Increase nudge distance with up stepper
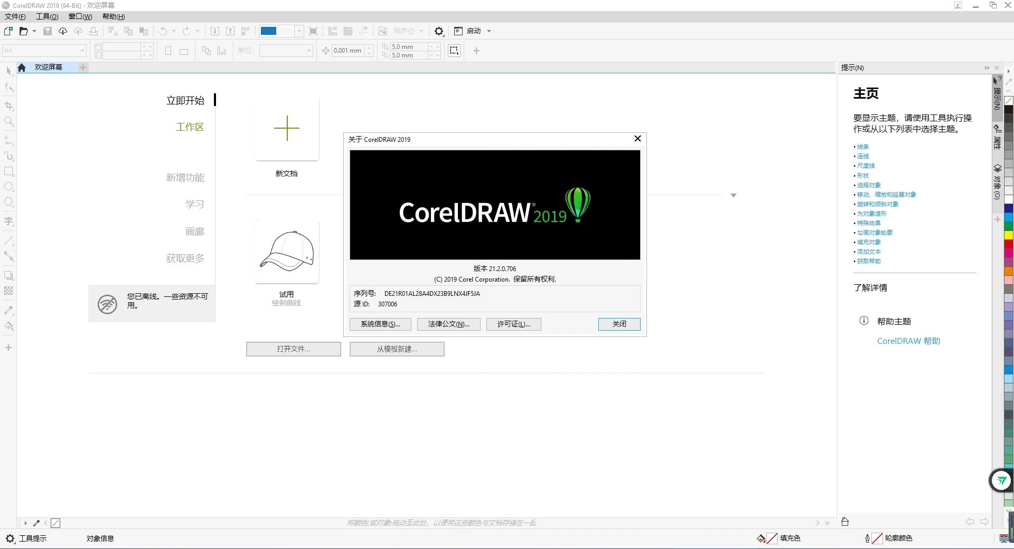The height and width of the screenshot is (549, 1014). pyautogui.click(x=369, y=47)
